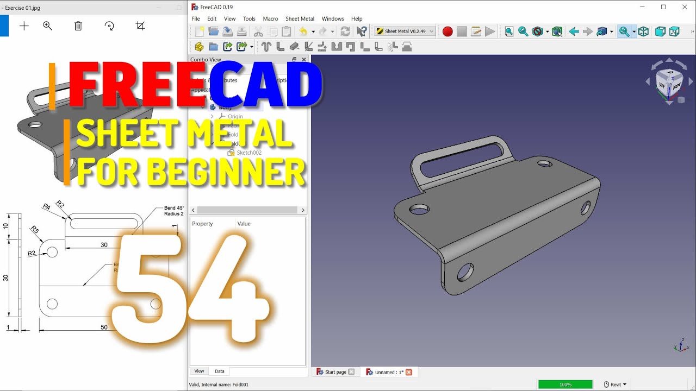Click the Rotate icon in photo viewer
Screen dimensions: 696x391
(x=109, y=26)
